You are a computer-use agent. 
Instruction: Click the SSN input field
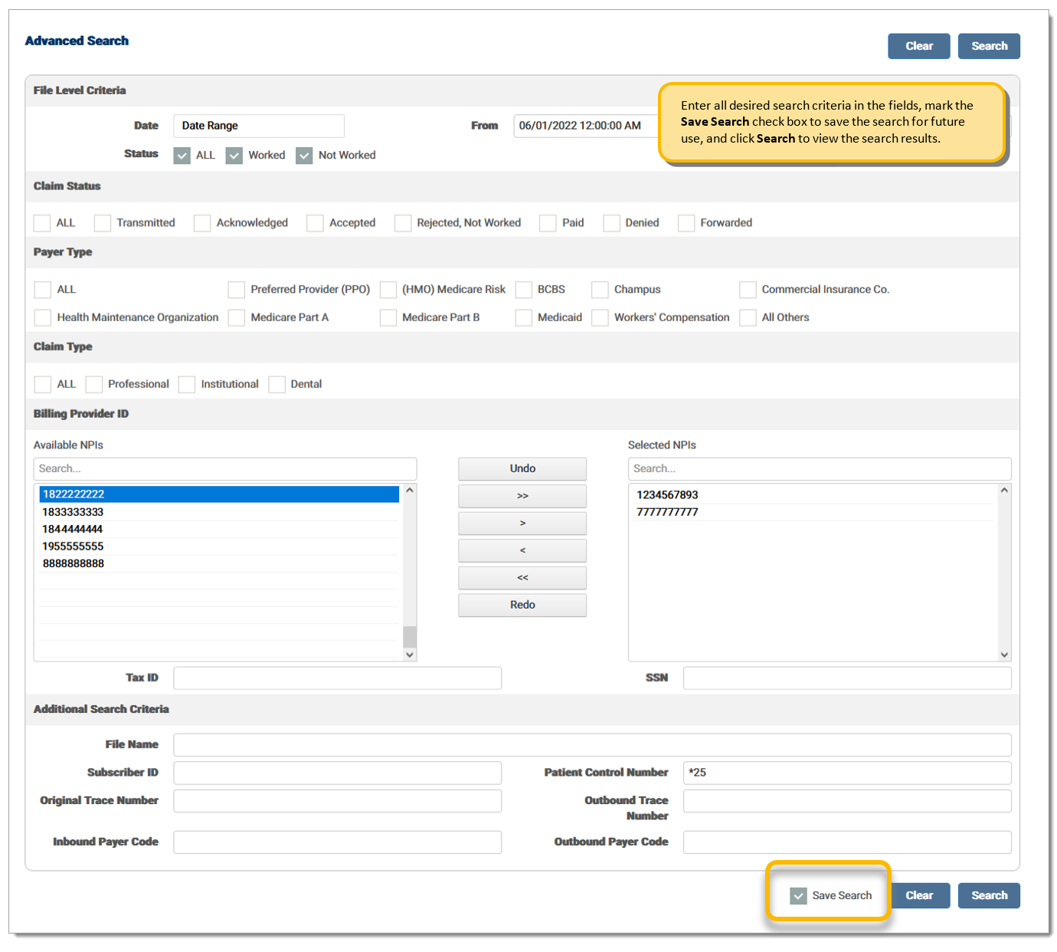click(847, 678)
